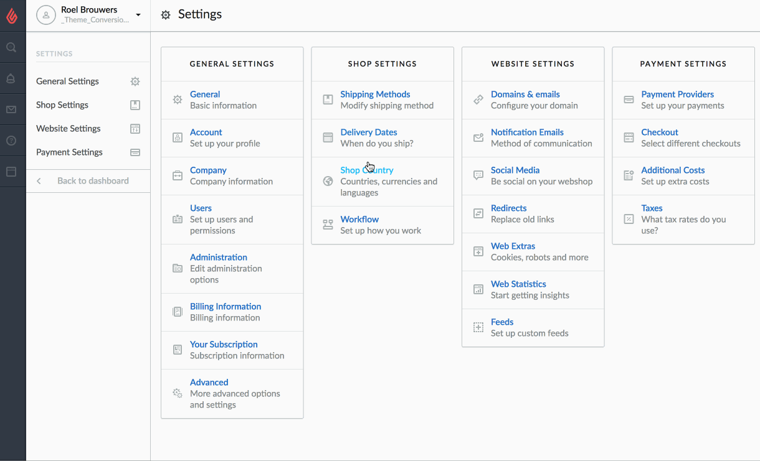Open Feeds settings

[502, 322]
